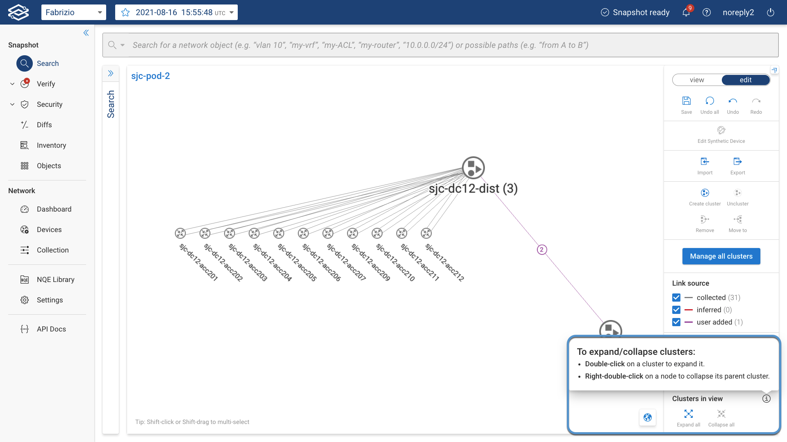
Task: Disable the inferred link source checkbox
Action: point(676,310)
